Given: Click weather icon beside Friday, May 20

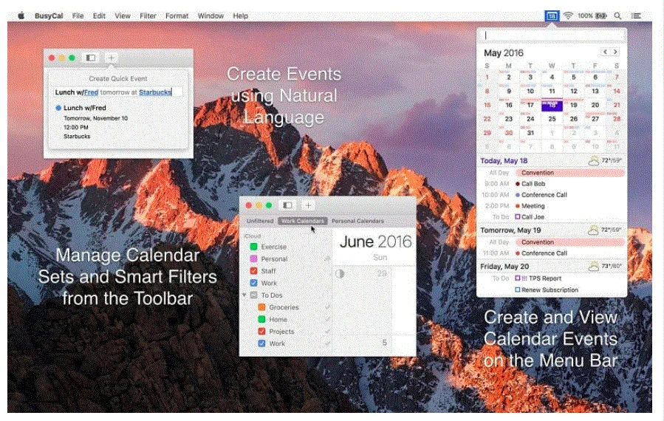Looking at the screenshot, I should 593,267.
